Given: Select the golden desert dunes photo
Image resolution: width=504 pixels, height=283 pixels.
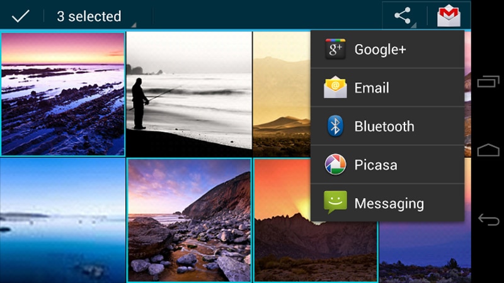Looking at the screenshot, I should (282, 93).
